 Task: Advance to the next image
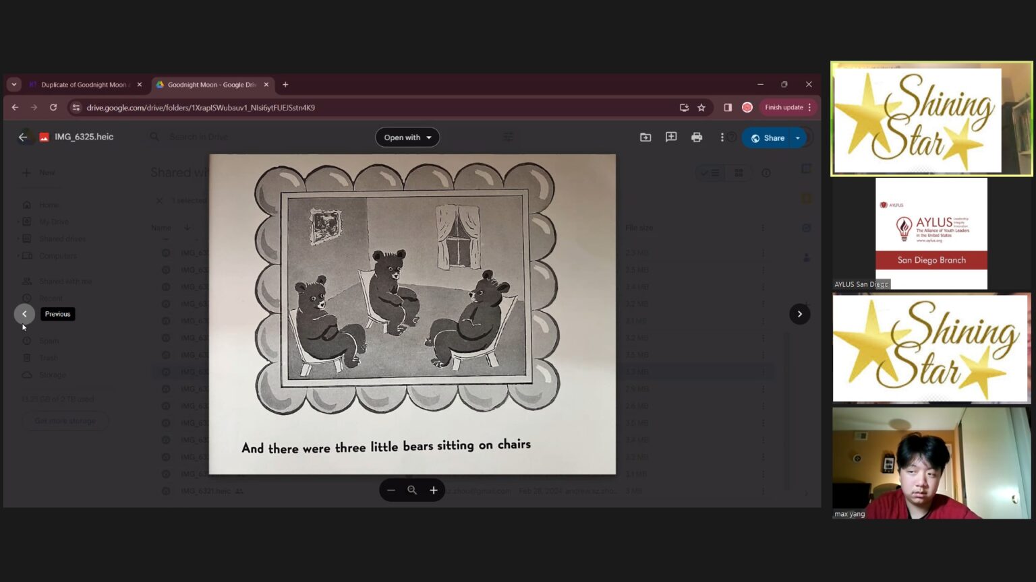(800, 314)
